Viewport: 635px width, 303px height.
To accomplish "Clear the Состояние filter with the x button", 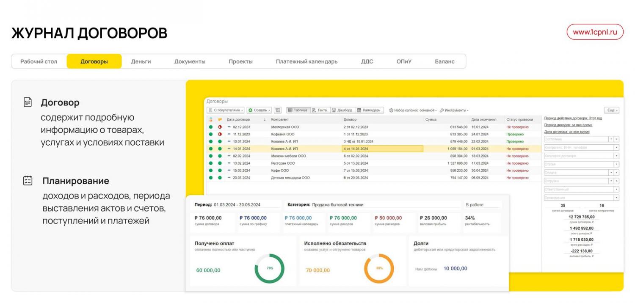I will click(x=616, y=139).
